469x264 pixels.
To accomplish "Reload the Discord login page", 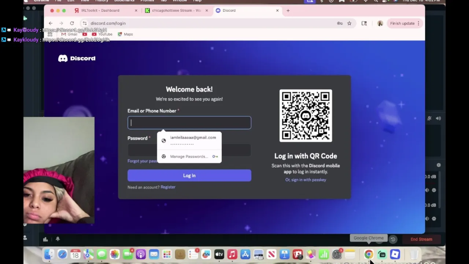I will coord(72,23).
